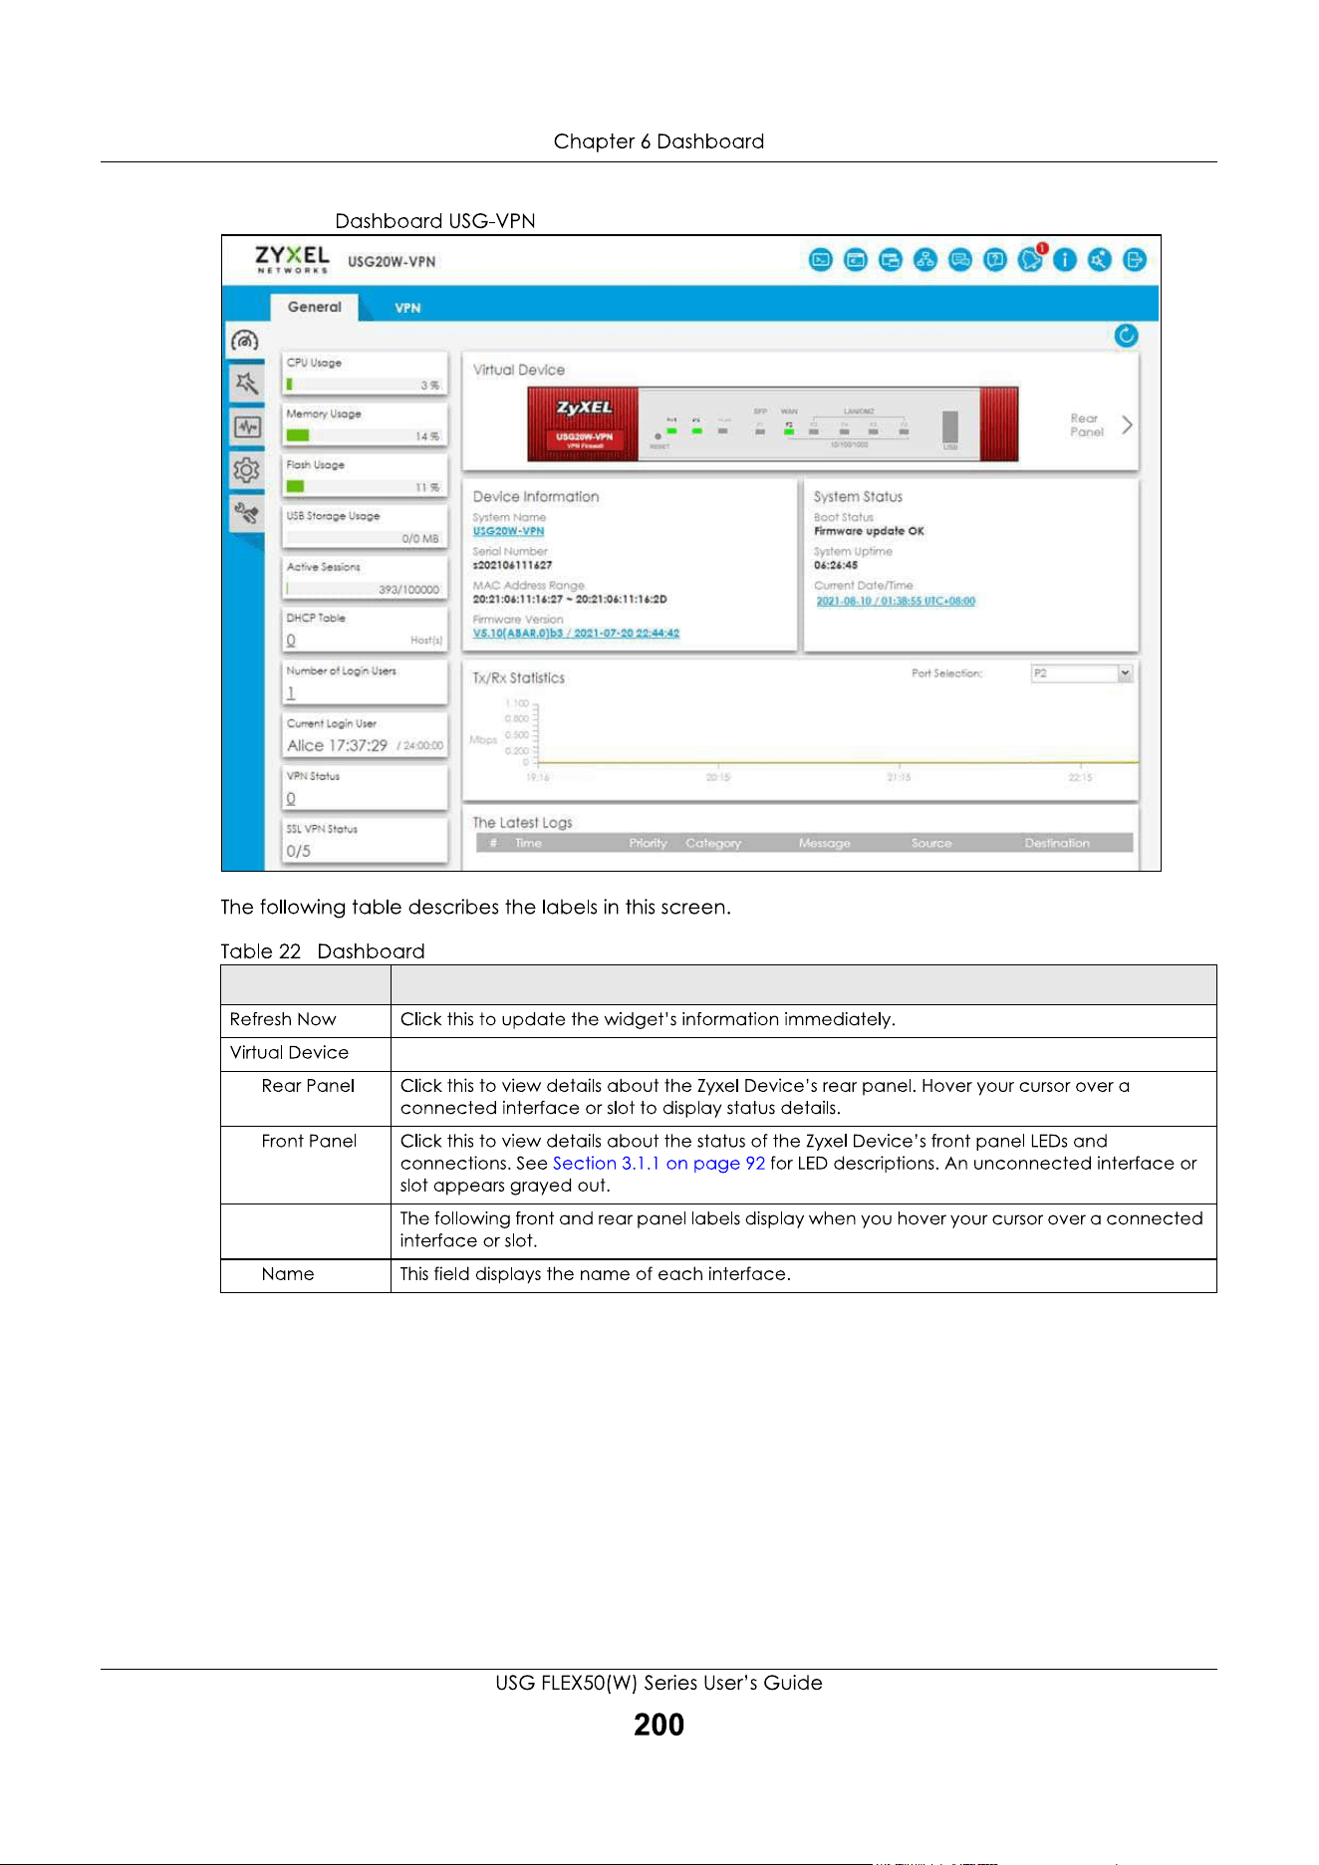Click the Front Panel table row label
The width and height of the screenshot is (1319, 1865).
(309, 1142)
